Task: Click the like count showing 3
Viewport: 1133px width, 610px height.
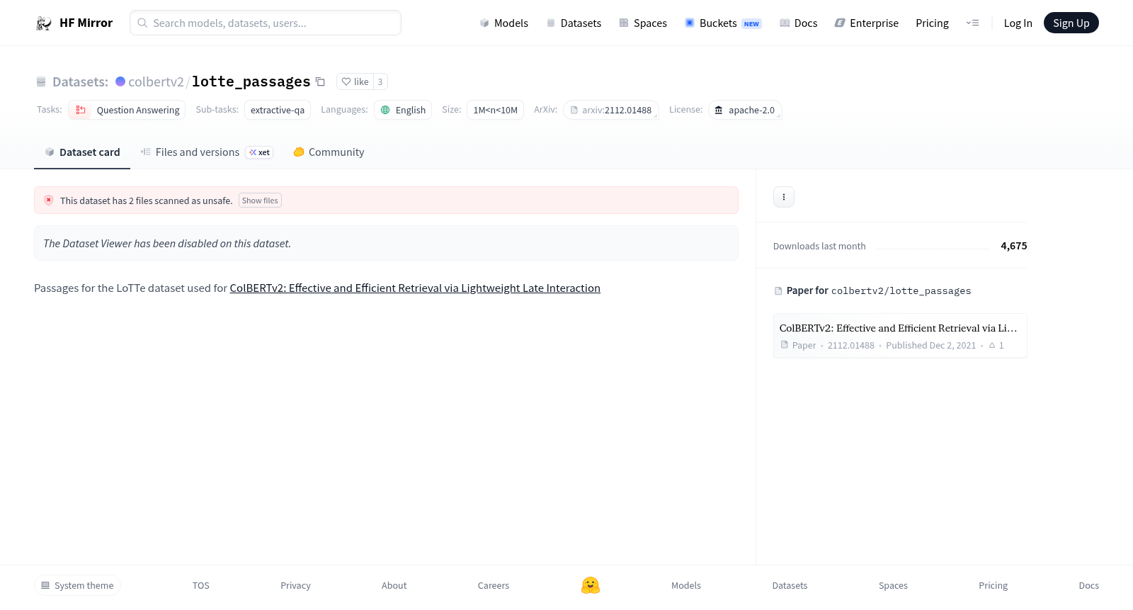Action: 380,81
